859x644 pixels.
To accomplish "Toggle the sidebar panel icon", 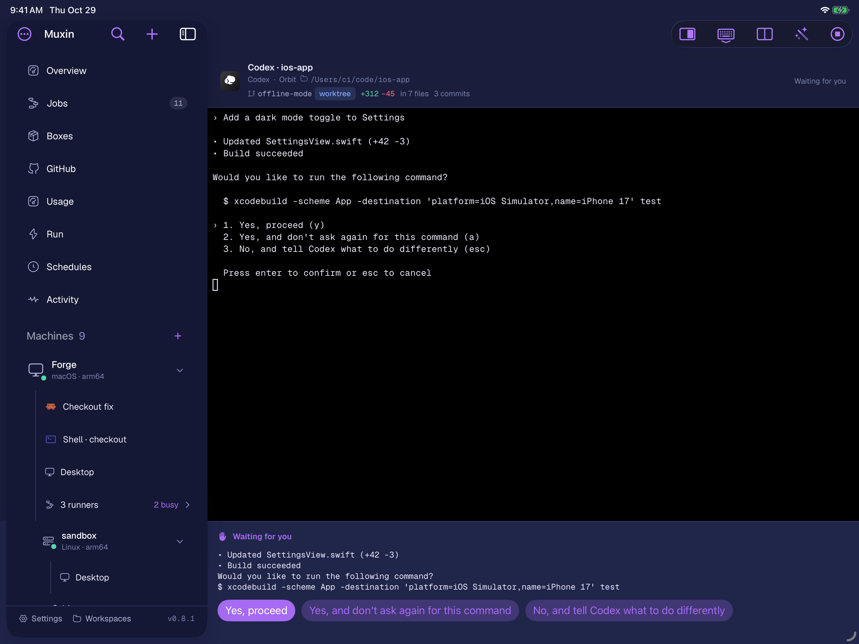I will click(x=188, y=34).
